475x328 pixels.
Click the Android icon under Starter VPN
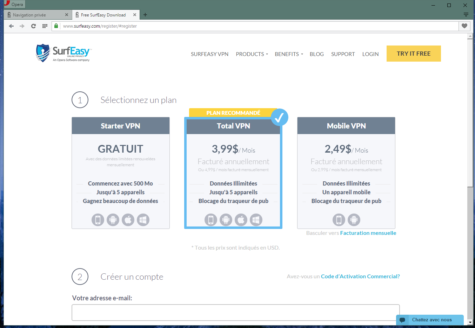[x=113, y=220]
